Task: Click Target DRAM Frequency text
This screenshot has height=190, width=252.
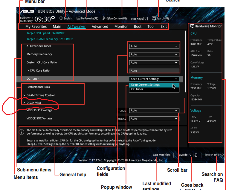Action: pyautogui.click(x=50, y=39)
